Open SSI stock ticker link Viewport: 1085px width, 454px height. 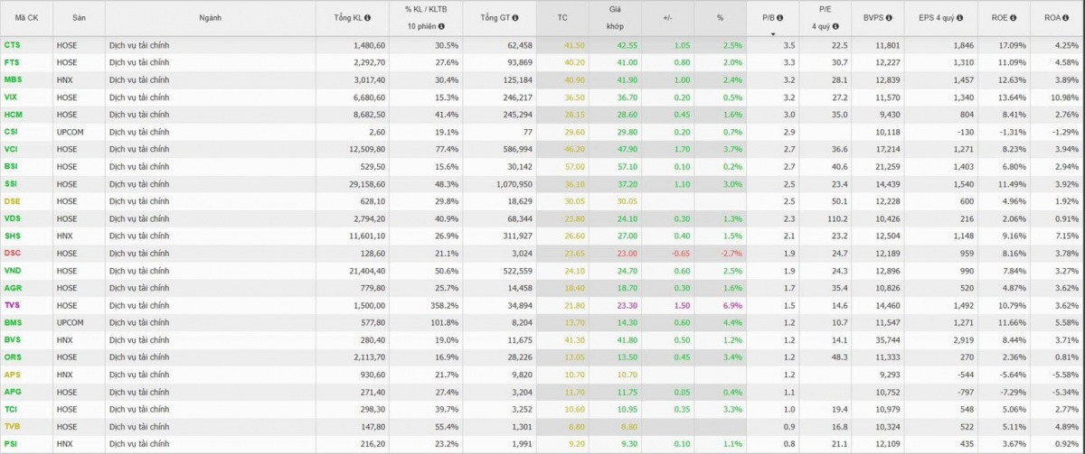12,183
